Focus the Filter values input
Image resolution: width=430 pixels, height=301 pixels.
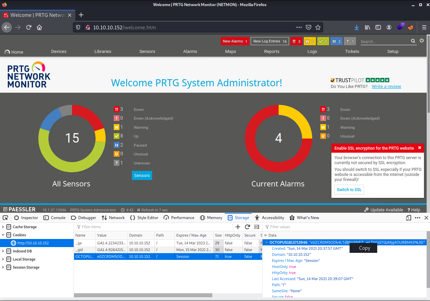pyautogui.click(x=346, y=227)
